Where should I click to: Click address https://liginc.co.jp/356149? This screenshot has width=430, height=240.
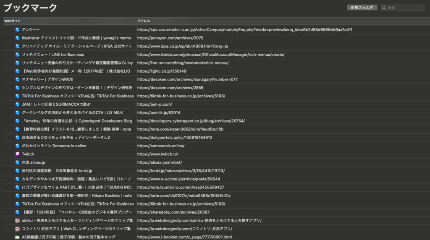tap(162, 71)
